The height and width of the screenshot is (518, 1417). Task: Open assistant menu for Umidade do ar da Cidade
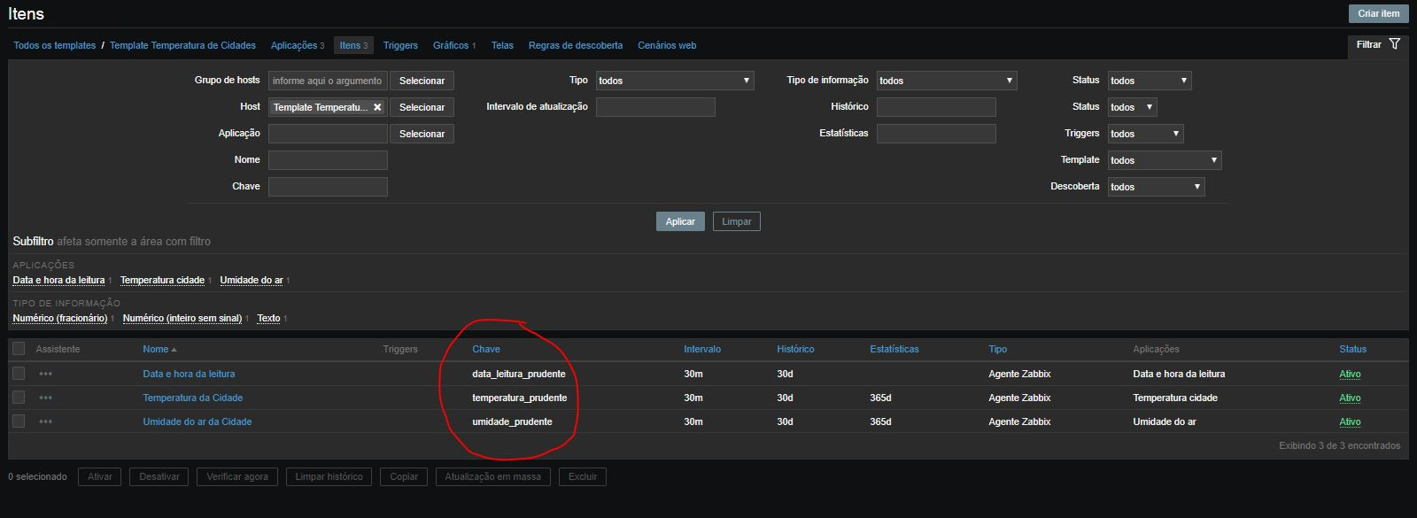45,421
